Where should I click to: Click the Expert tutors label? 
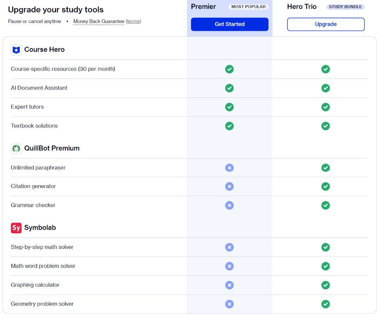[27, 107]
